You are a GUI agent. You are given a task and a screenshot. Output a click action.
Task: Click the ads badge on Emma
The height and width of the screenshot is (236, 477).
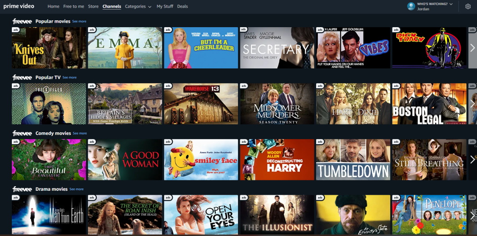click(x=92, y=30)
